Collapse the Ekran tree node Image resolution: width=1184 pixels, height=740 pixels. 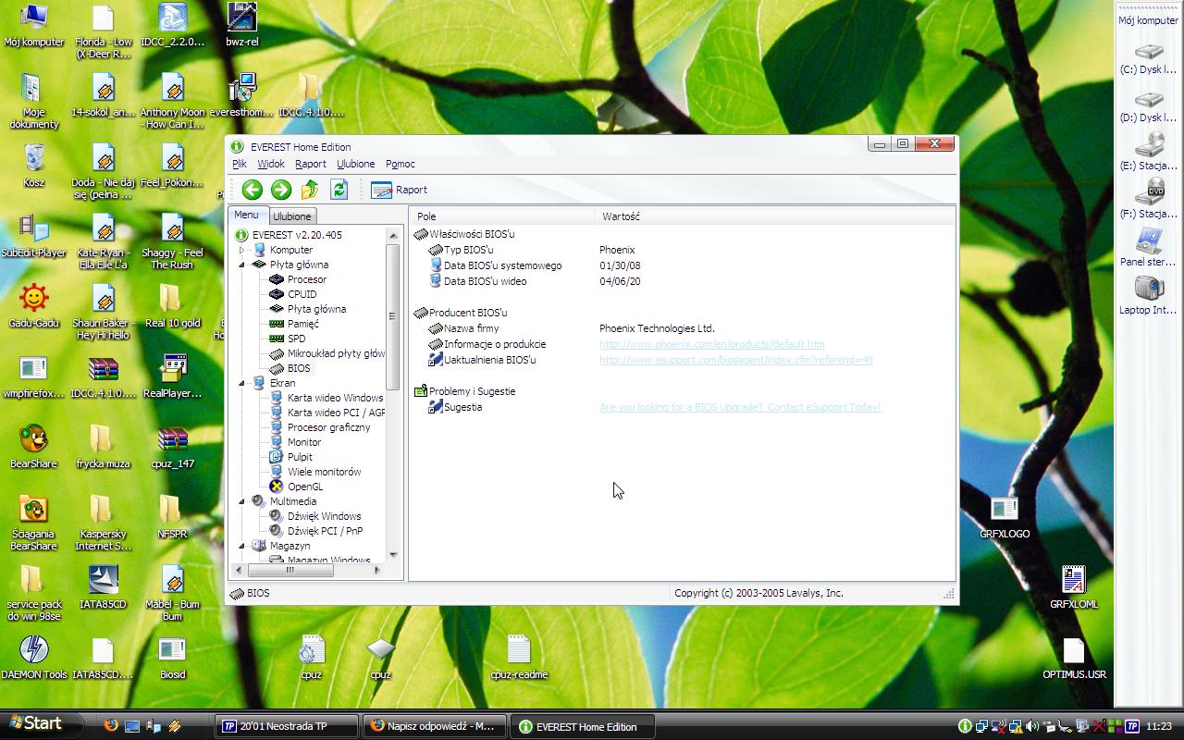click(x=242, y=383)
